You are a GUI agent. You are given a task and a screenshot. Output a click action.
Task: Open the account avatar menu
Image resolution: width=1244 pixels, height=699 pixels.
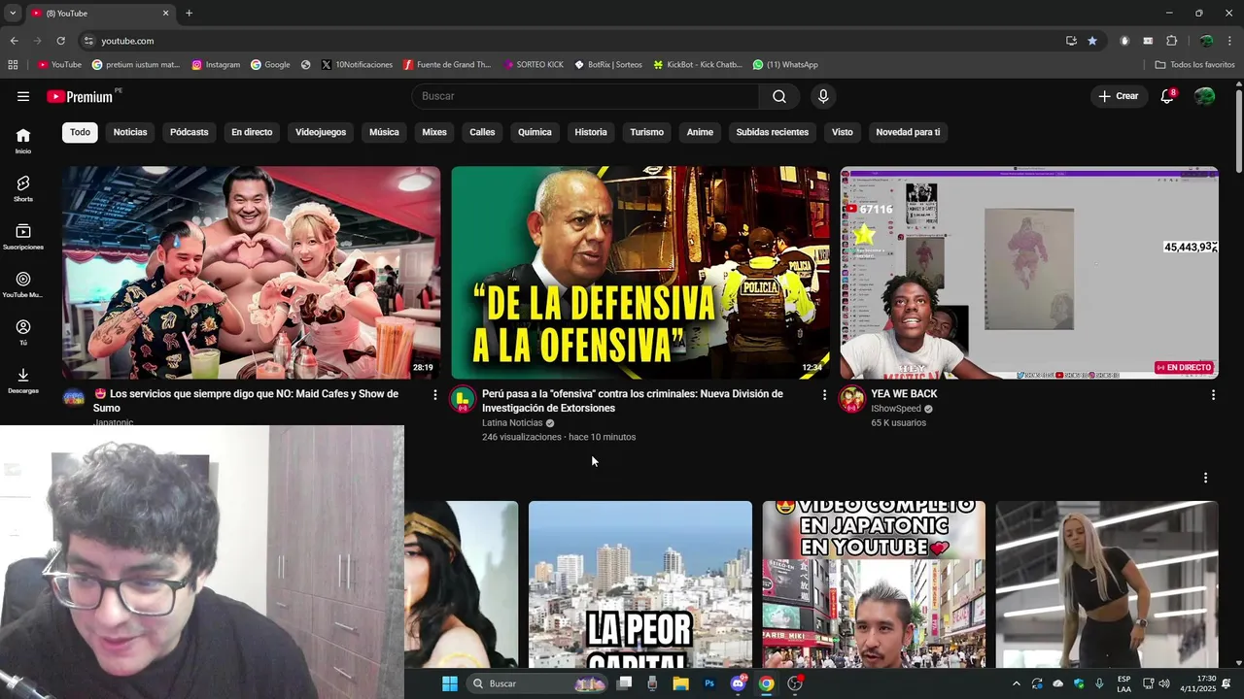pyautogui.click(x=1205, y=96)
